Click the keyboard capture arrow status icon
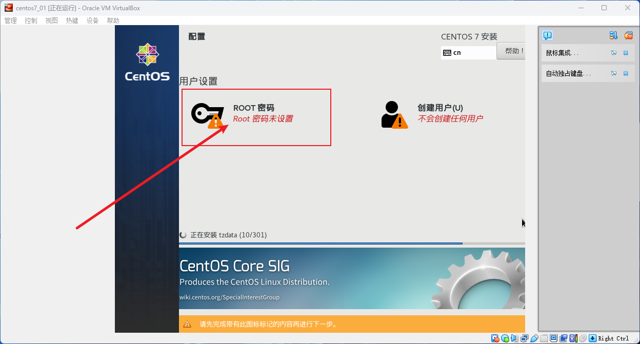 pos(593,338)
